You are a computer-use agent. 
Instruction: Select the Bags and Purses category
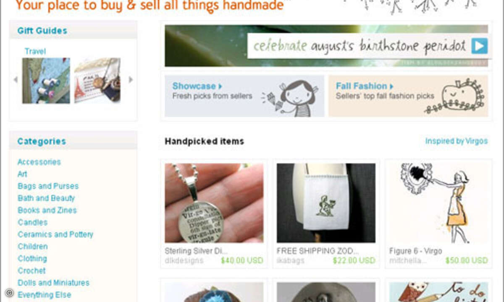[48, 186]
